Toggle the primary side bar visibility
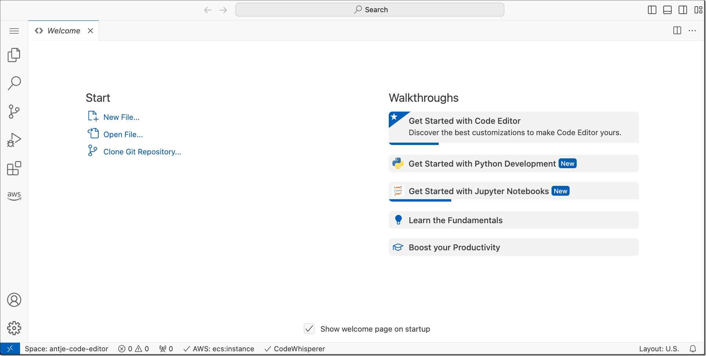This screenshot has width=706, height=356. (x=652, y=10)
